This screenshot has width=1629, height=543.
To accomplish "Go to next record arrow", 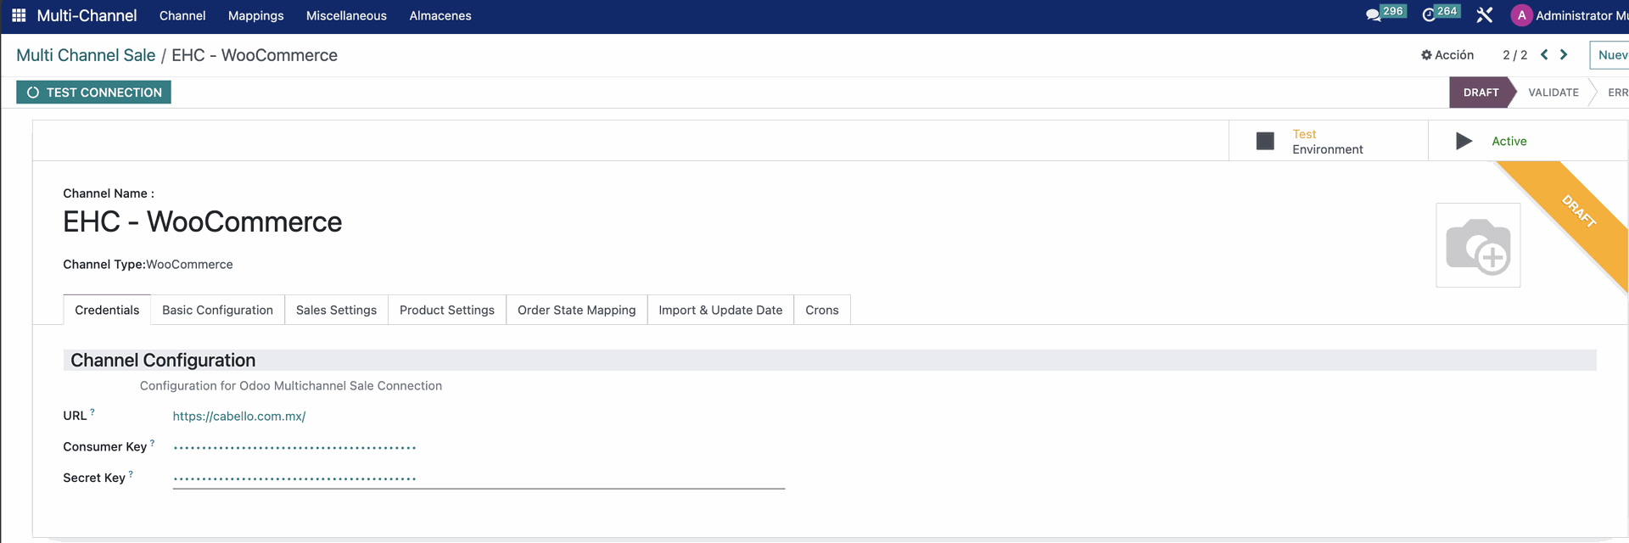I will (x=1564, y=55).
